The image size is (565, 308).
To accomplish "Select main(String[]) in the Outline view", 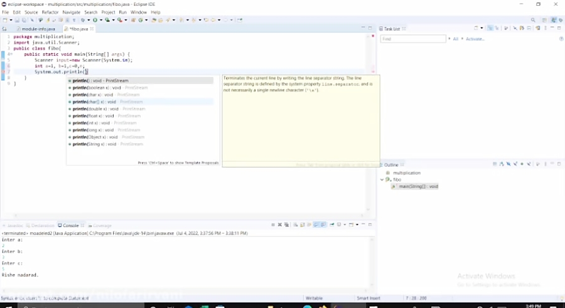I will pyautogui.click(x=417, y=186).
